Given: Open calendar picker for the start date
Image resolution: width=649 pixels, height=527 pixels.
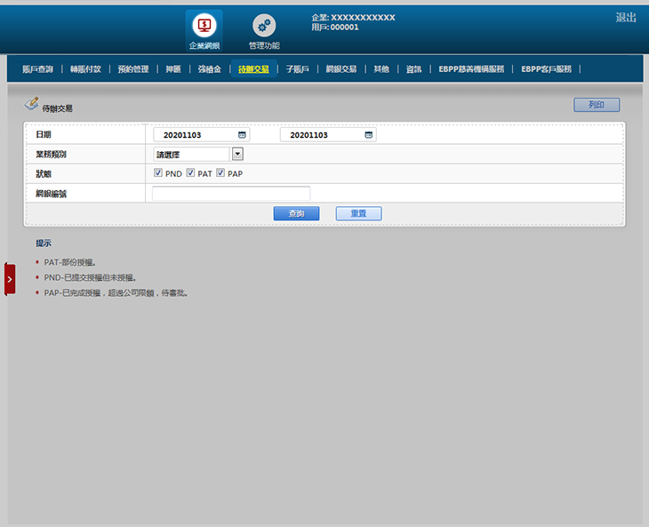Looking at the screenshot, I should [242, 135].
